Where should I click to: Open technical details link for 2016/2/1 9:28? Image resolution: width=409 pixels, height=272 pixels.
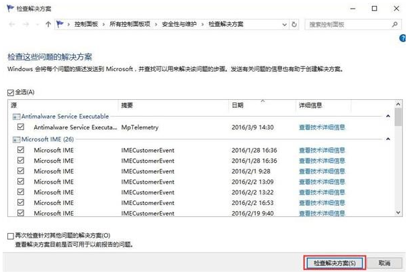tap(322, 172)
